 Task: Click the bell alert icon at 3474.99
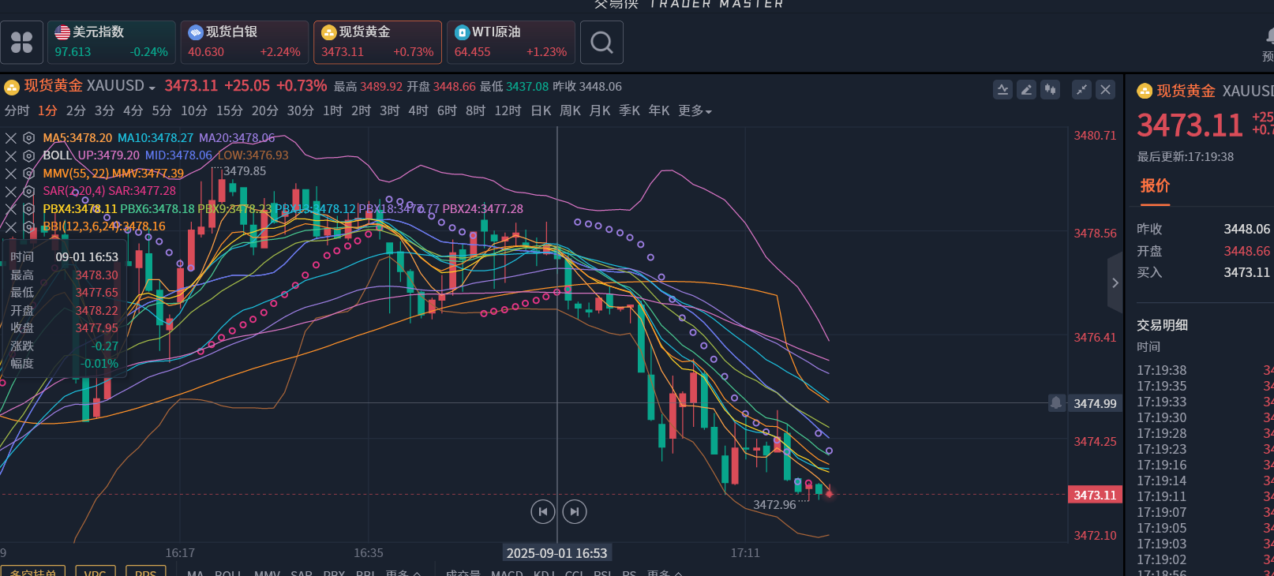pos(1056,403)
